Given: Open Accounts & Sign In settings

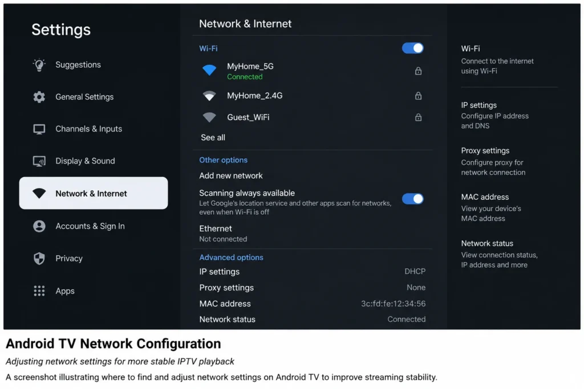Looking at the screenshot, I should tap(93, 226).
